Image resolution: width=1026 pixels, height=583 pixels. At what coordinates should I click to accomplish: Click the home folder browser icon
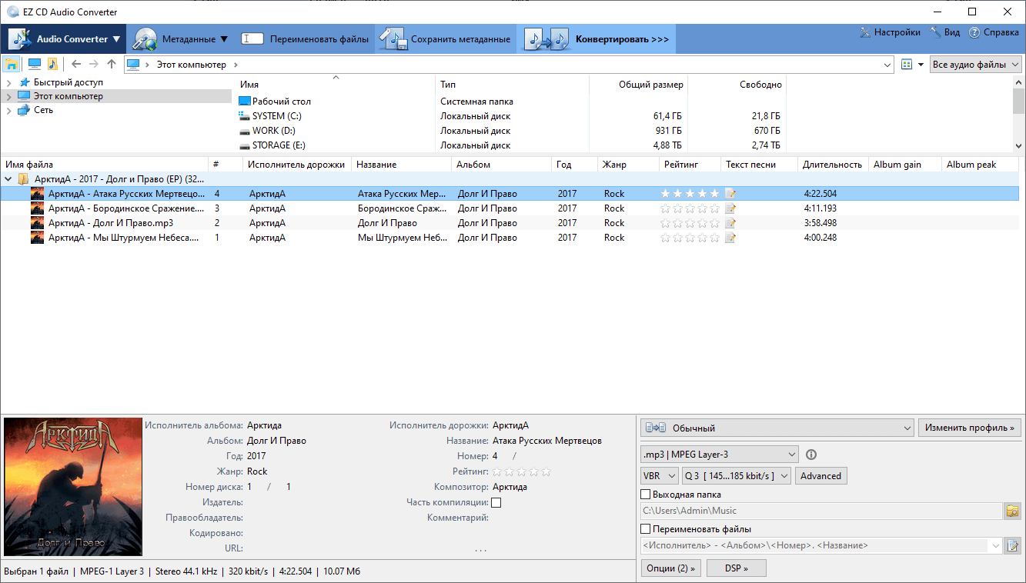pyautogui.click(x=12, y=64)
